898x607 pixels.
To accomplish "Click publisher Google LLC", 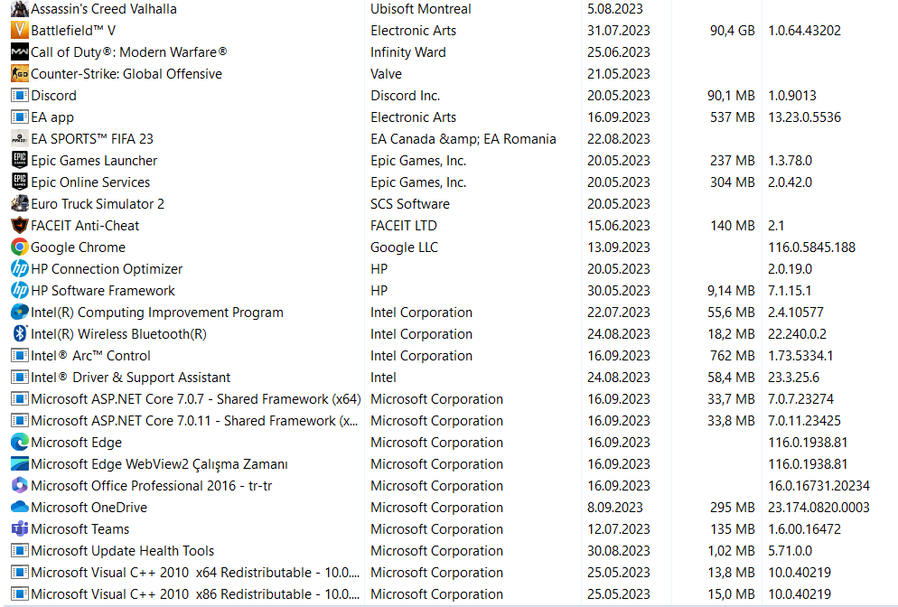I will 404,247.
